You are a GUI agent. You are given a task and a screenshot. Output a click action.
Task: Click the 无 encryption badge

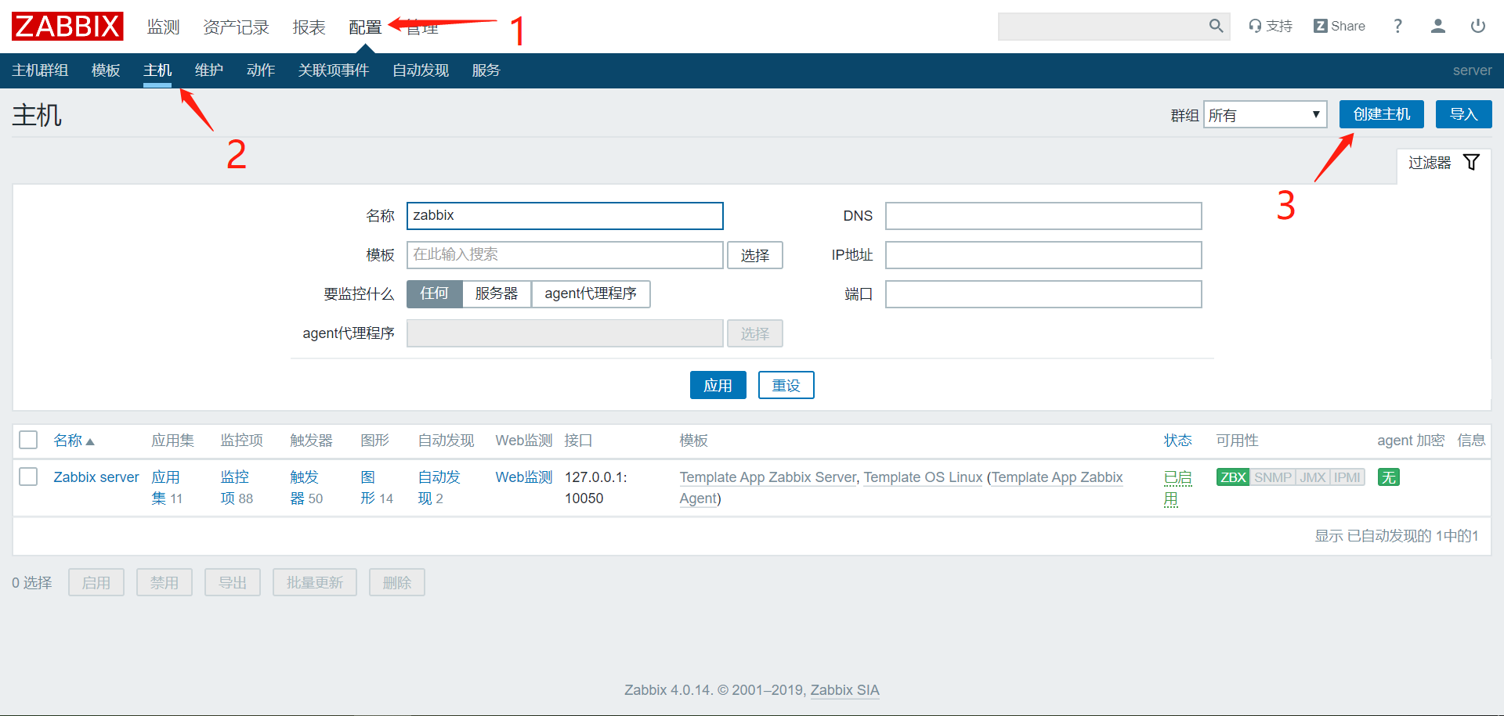click(1389, 477)
